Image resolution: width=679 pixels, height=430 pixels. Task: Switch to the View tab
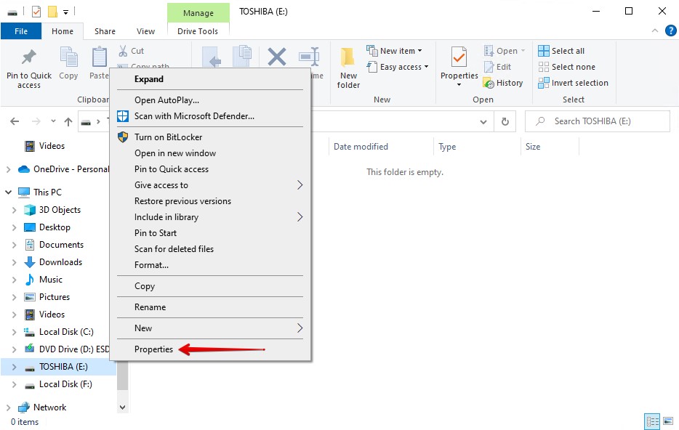click(x=145, y=31)
